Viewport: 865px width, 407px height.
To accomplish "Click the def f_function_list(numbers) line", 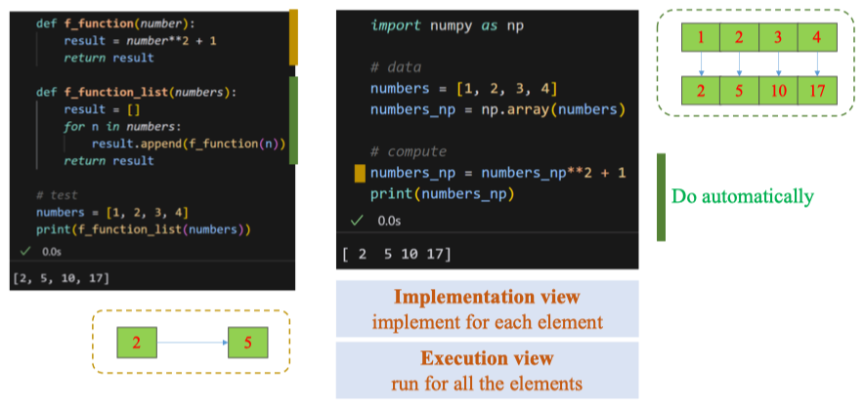I will 136,92.
